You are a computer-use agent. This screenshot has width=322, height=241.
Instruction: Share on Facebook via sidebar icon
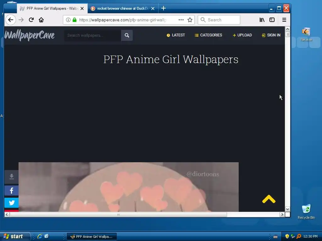tap(12, 190)
